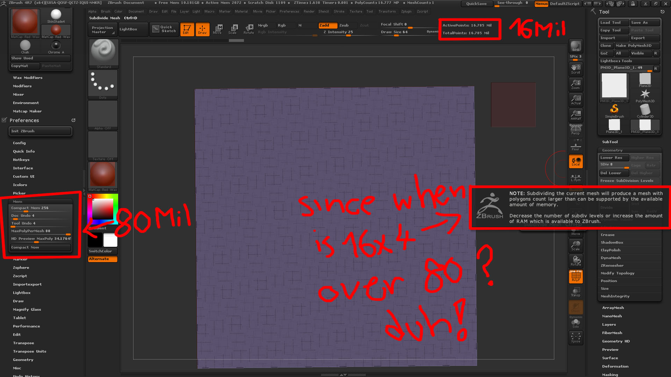This screenshot has height=377, width=671.
Task: Click the AAHalf icon
Action: (576, 115)
